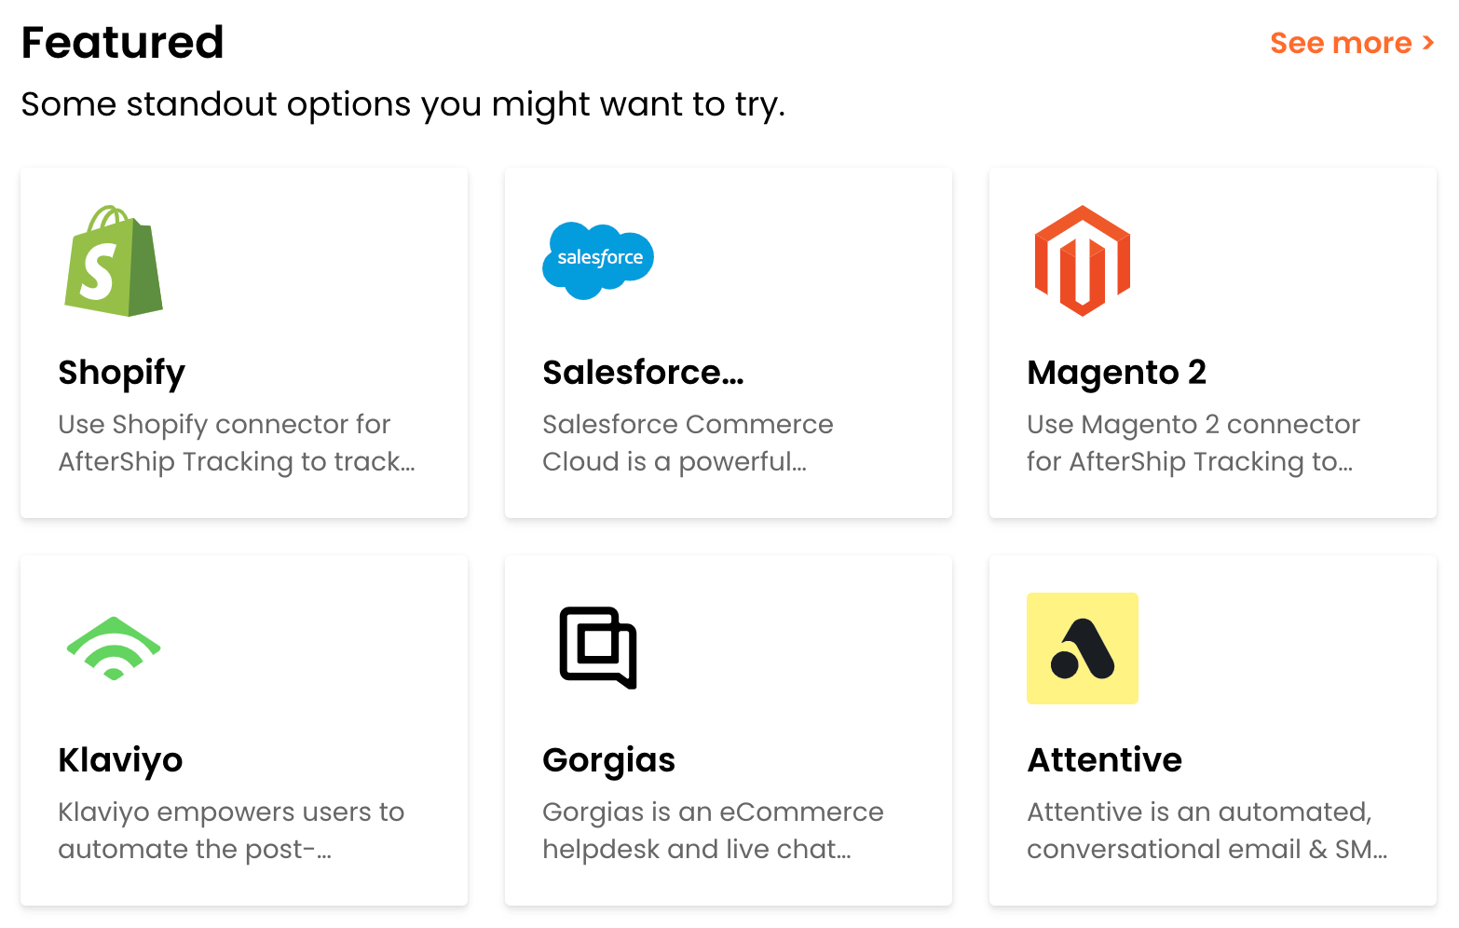Click the orange Magento hexagon logo
1459x928 pixels.
[1082, 261]
